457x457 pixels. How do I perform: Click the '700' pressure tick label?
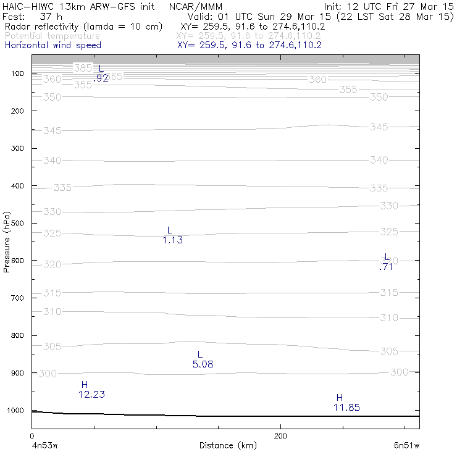[17, 298]
